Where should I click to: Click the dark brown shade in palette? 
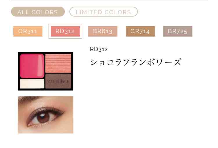(x=58, y=81)
